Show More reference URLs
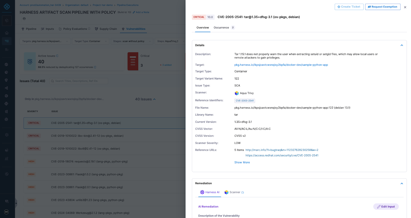Viewport: 411px width, 218px height. (x=242, y=163)
